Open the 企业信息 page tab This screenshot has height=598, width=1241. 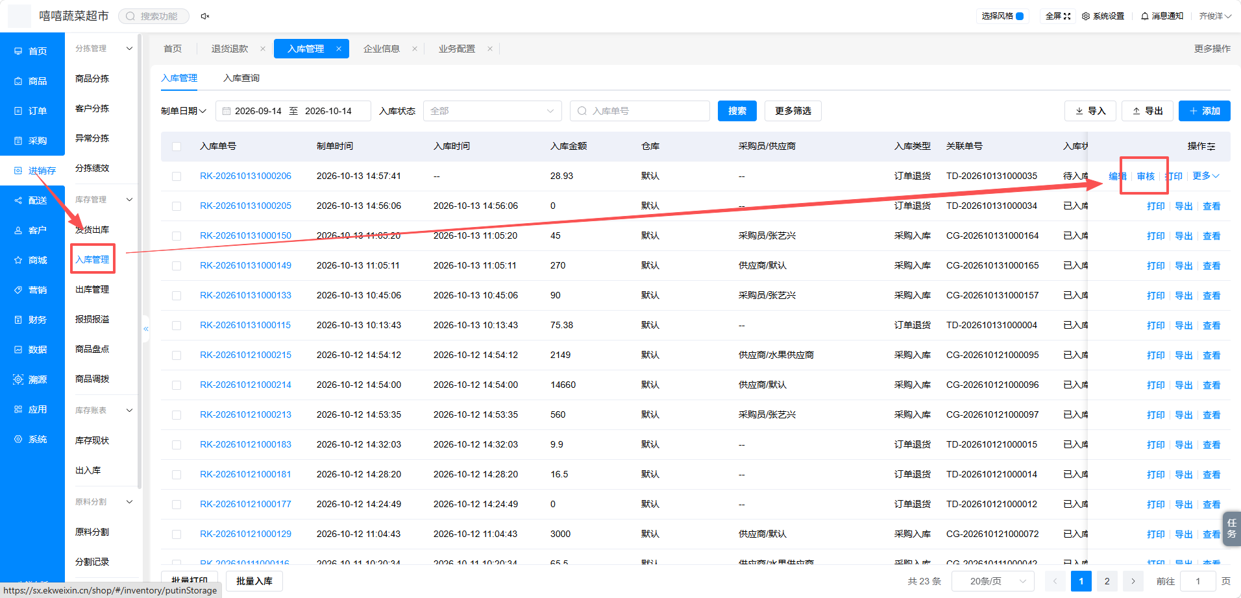382,49
